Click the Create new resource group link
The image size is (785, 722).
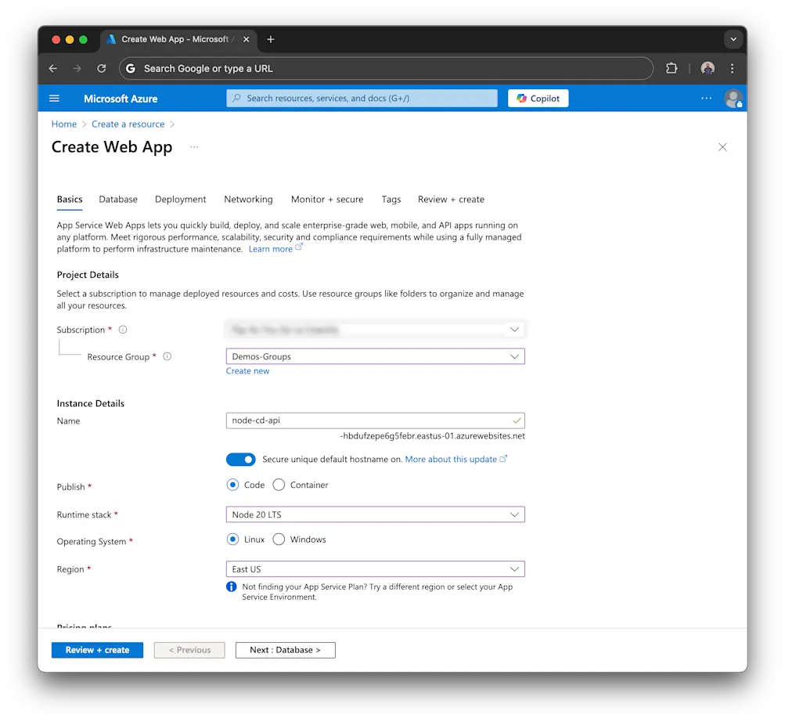coord(247,370)
